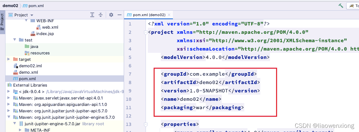Click the demo.xml file icon

[x=15, y=72]
